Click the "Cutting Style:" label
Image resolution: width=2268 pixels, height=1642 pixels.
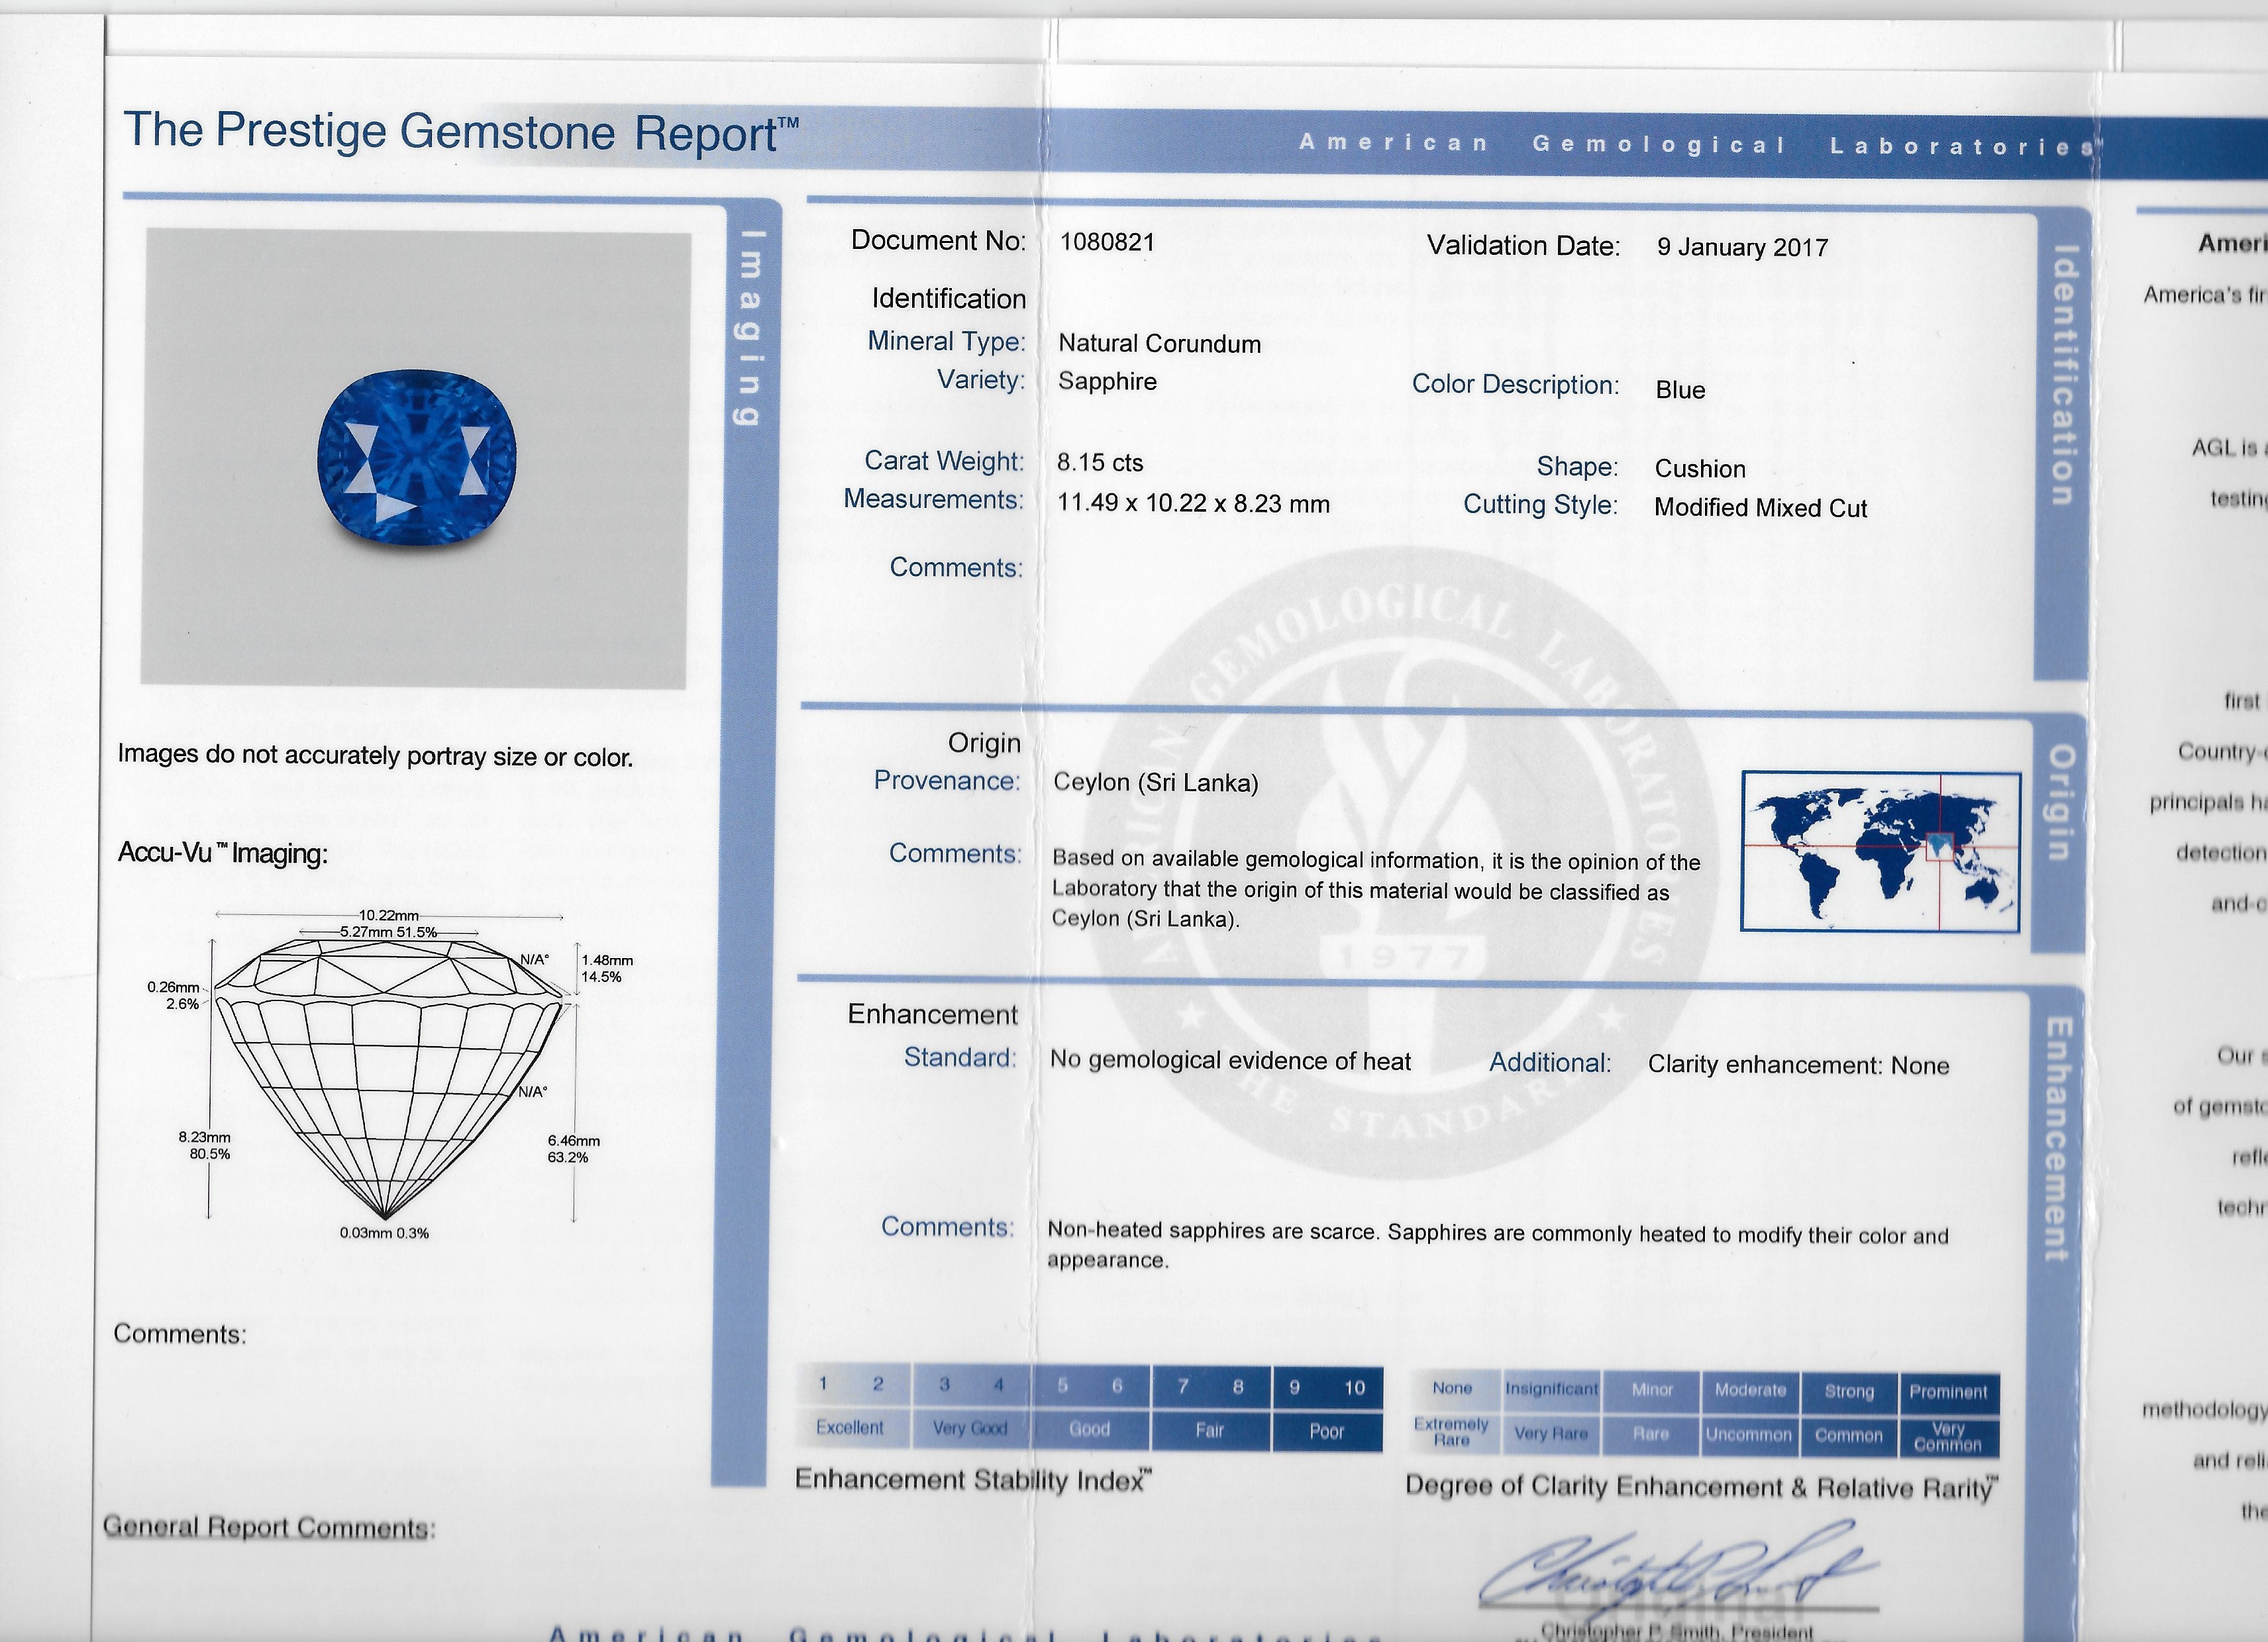tap(1540, 505)
